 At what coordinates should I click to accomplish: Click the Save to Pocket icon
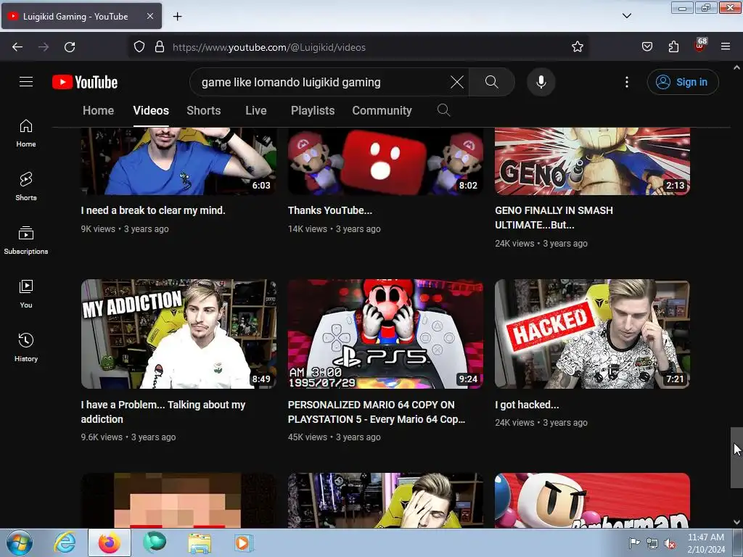(x=647, y=47)
